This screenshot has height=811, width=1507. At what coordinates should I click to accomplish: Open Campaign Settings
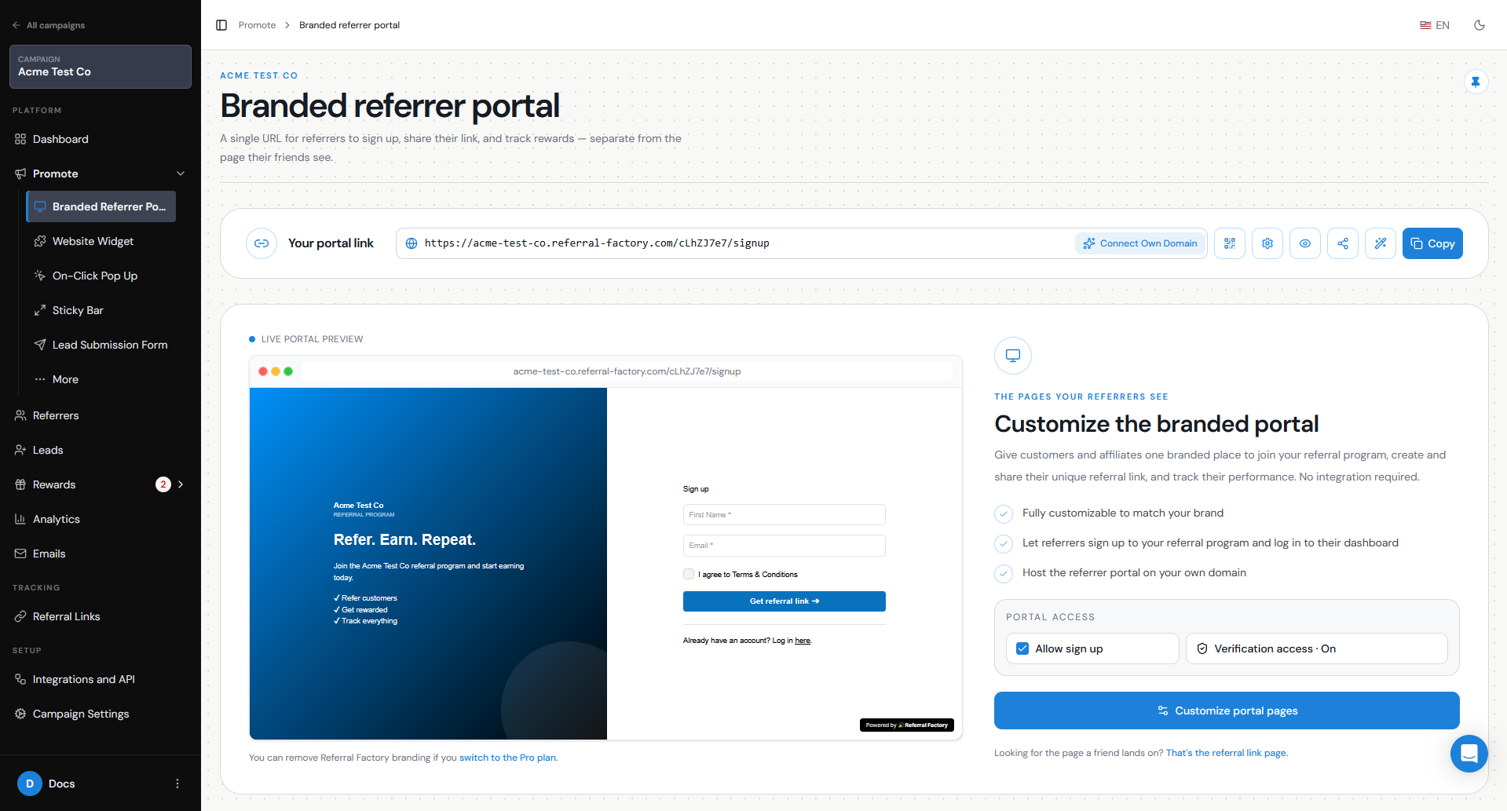click(101, 714)
